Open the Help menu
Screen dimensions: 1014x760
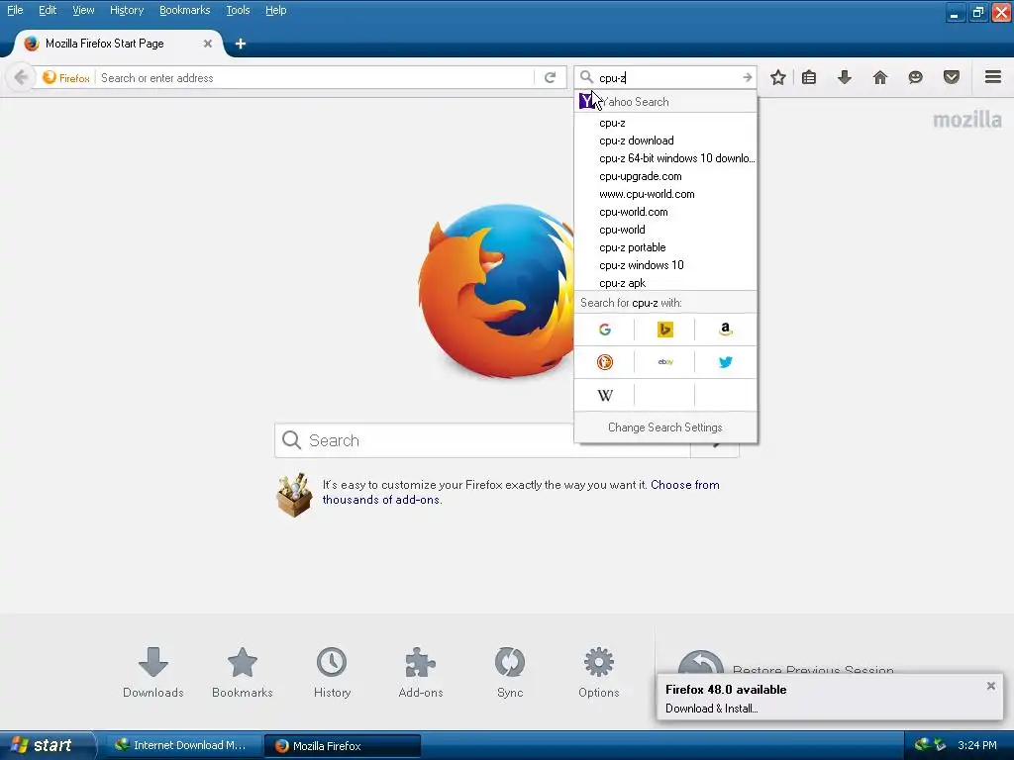coord(275,10)
